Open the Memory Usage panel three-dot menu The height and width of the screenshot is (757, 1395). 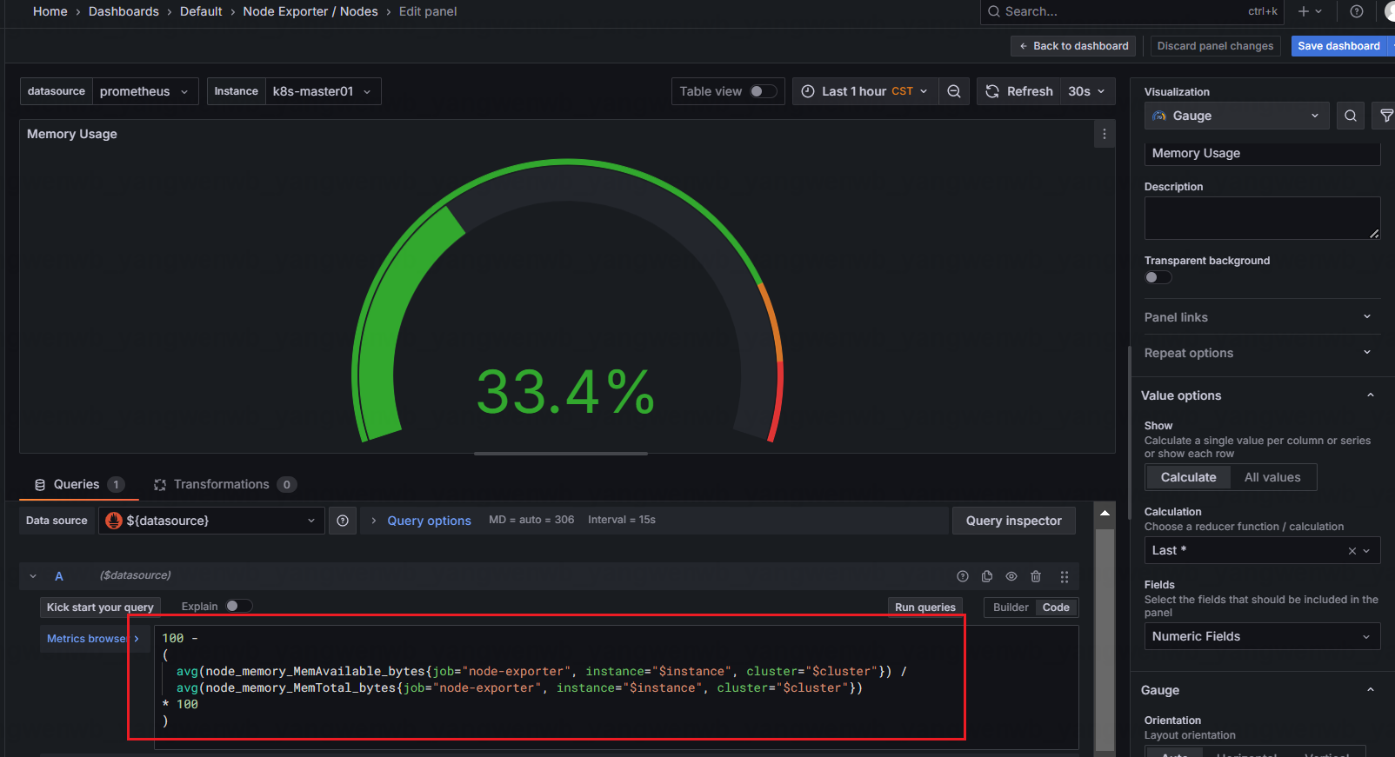(x=1104, y=134)
